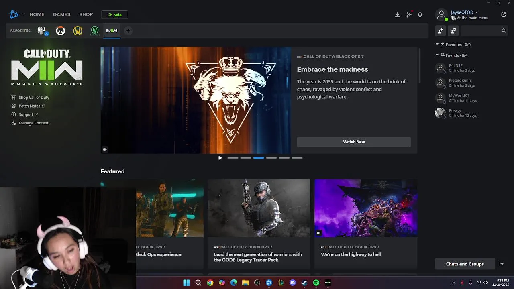Screen dimensions: 514x289
Task: Click the green Sale button
Action: point(114,15)
